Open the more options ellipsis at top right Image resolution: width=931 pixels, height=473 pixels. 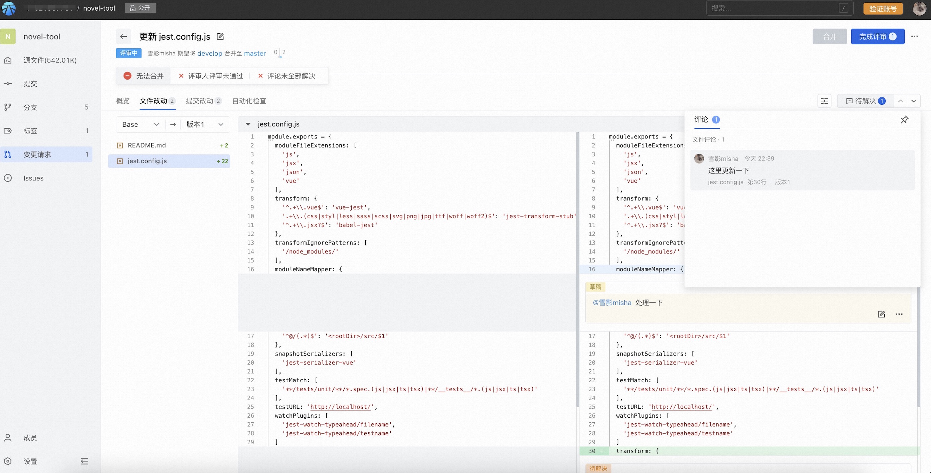(x=914, y=36)
